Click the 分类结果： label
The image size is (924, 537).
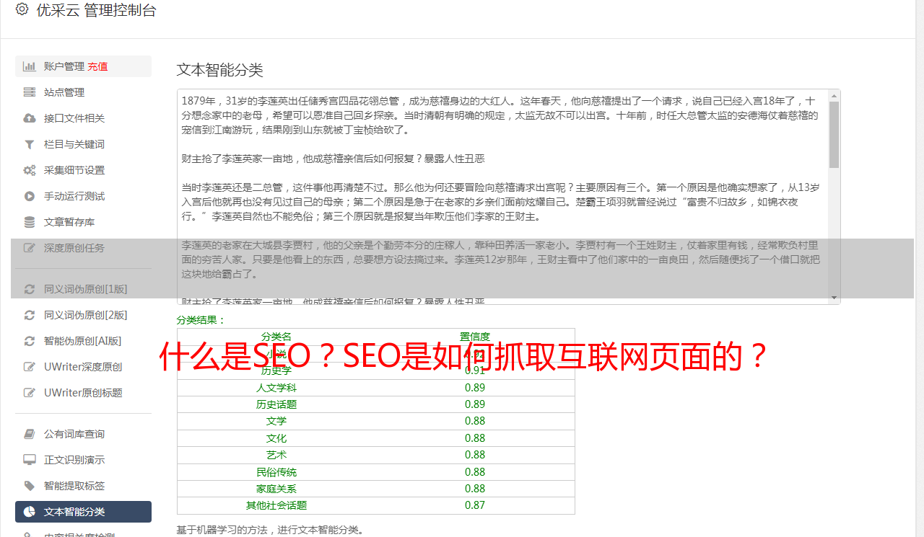click(201, 320)
